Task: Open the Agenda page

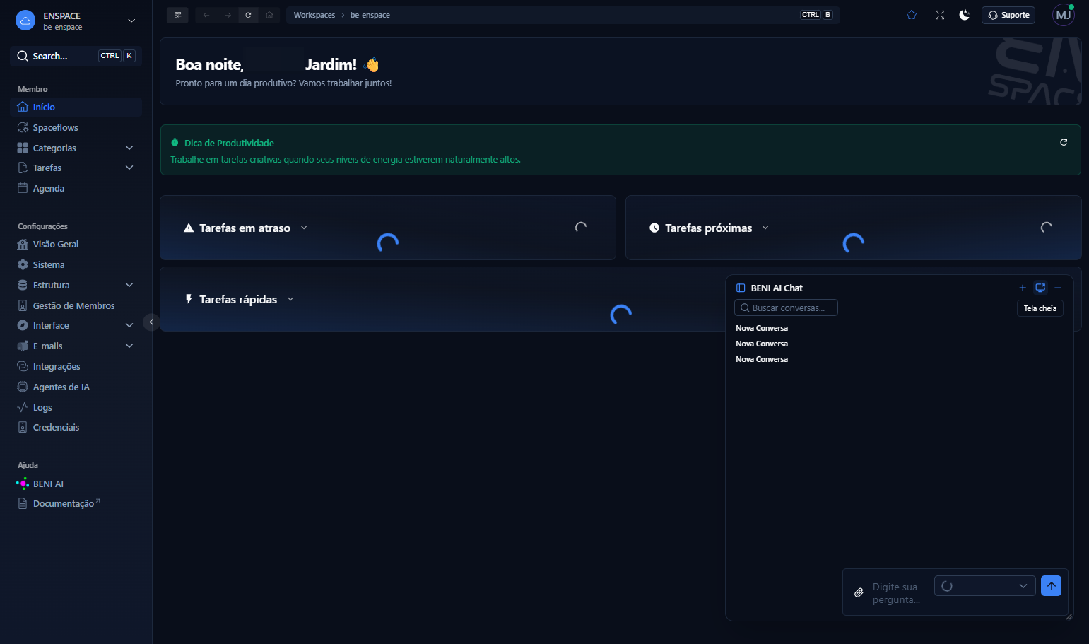Action: pos(76,188)
